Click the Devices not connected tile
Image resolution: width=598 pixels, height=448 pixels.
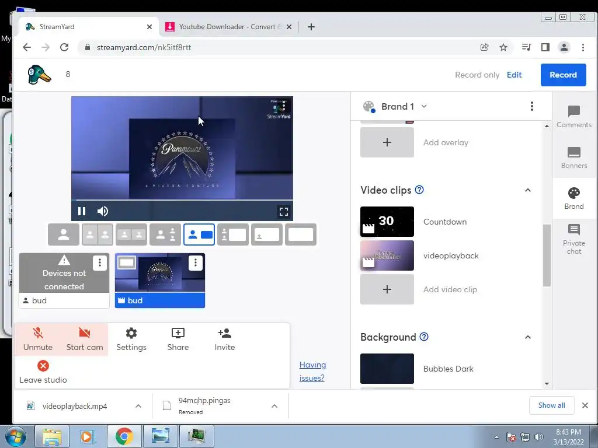click(64, 281)
